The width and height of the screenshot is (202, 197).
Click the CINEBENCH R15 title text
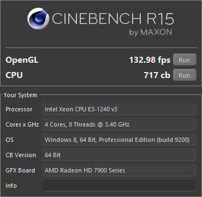[x=113, y=19]
